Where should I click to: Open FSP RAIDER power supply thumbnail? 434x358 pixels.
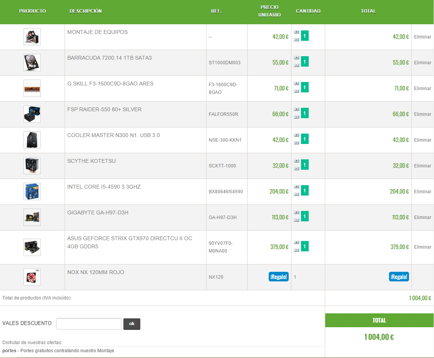tap(32, 114)
